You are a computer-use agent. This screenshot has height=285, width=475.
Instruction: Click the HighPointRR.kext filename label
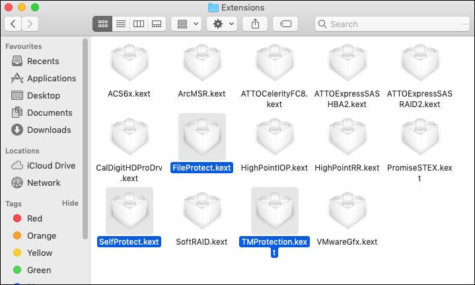coord(347,168)
